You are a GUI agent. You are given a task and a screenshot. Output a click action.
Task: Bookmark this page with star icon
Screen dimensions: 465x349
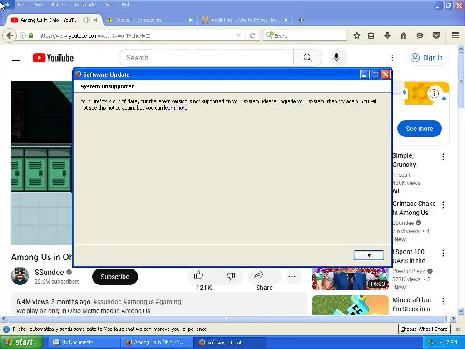[x=357, y=35]
